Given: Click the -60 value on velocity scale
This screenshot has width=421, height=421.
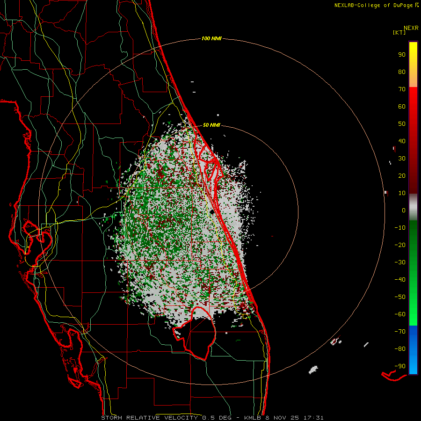Looking at the screenshot, I should (x=400, y=314).
